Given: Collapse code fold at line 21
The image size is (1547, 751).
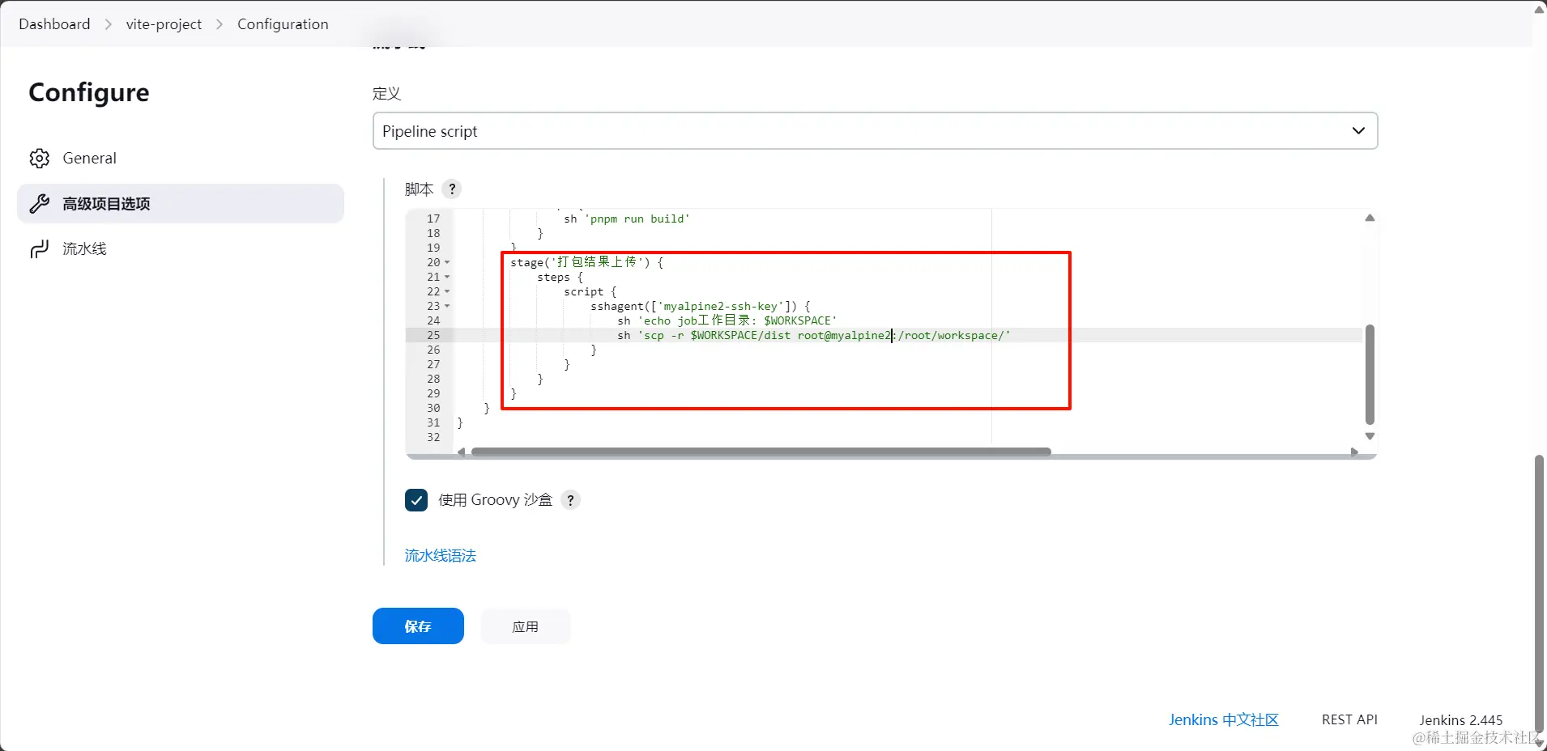Looking at the screenshot, I should pos(447,277).
